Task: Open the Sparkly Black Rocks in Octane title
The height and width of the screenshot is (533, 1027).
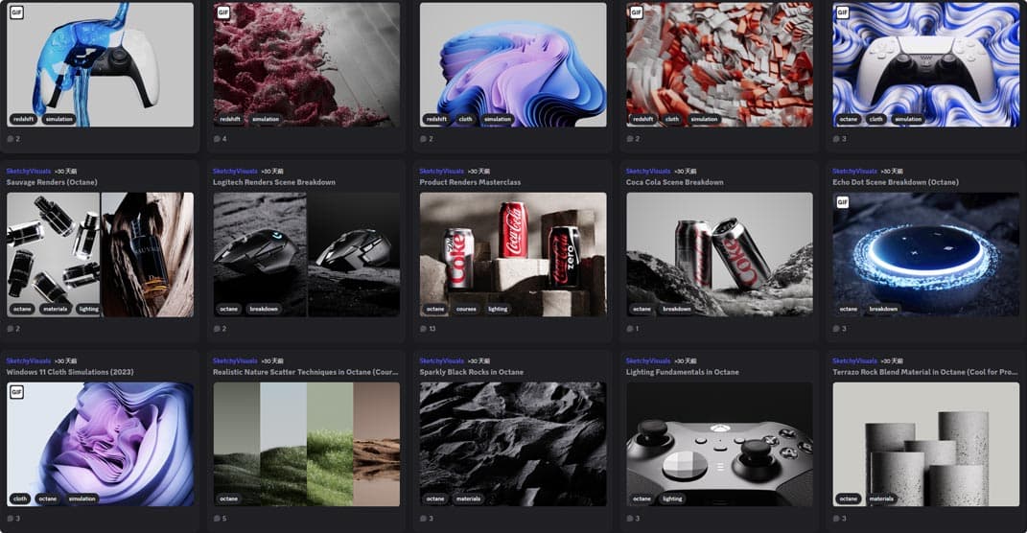Action: [x=471, y=372]
